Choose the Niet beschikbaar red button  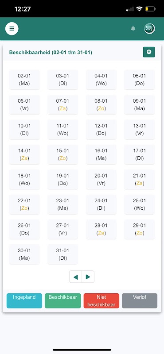coord(102,301)
